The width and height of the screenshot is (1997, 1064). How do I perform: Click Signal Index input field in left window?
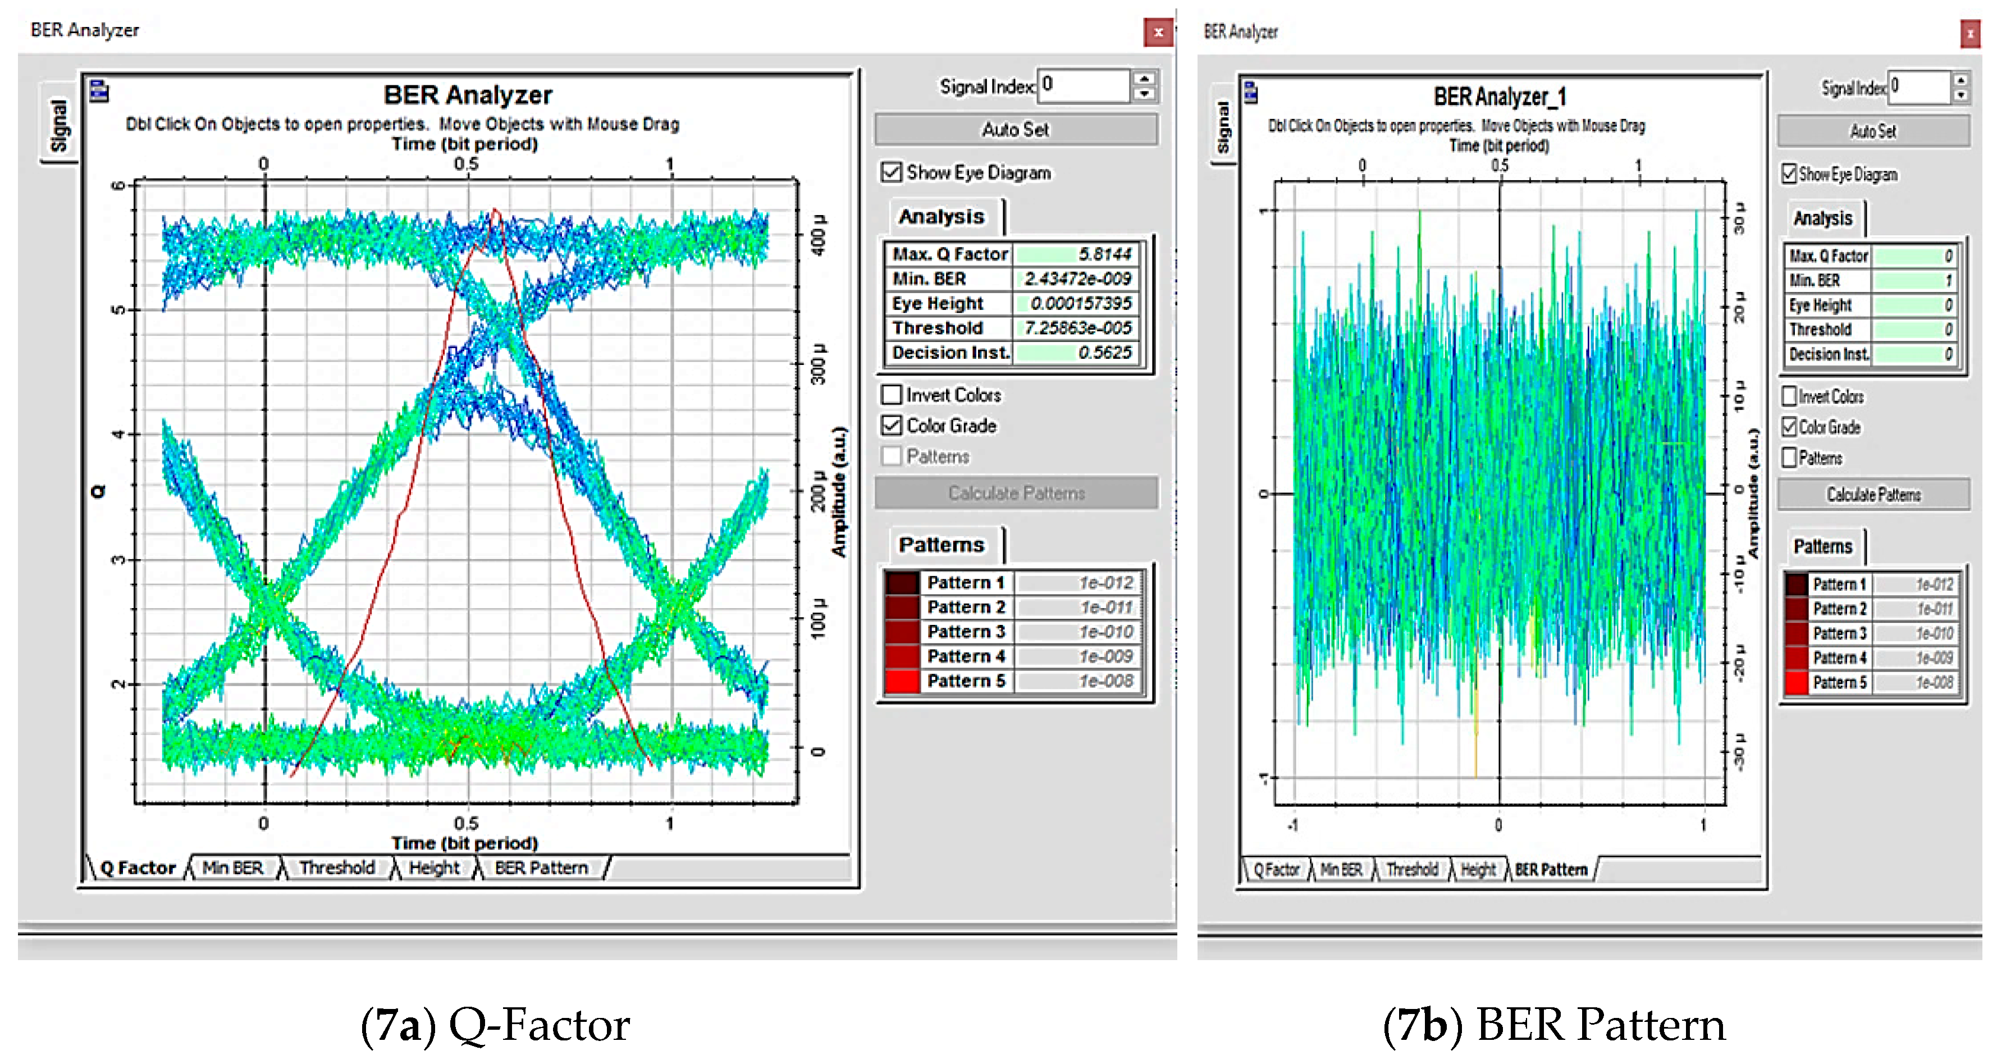[x=1083, y=85]
